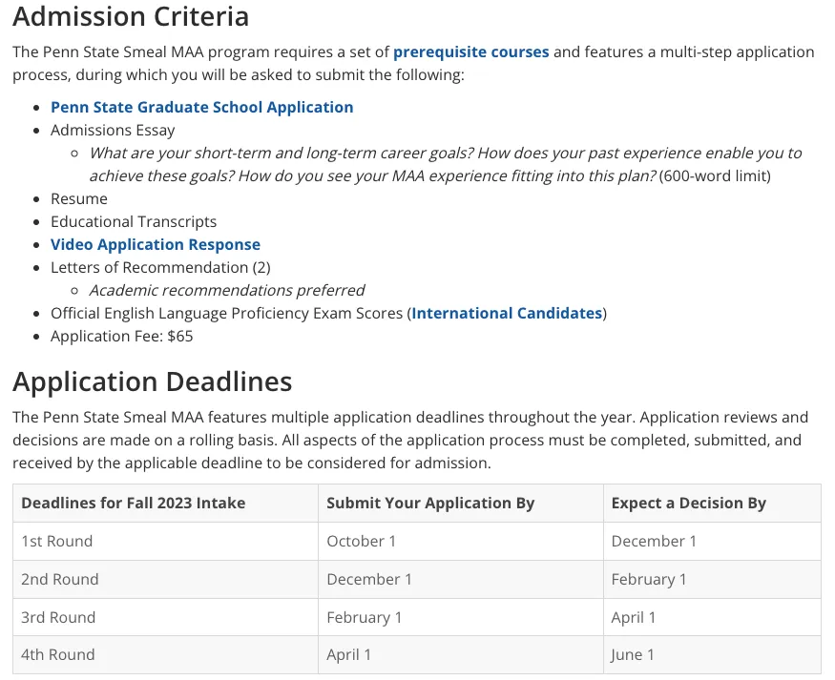Open the International Candidates link

coord(507,313)
